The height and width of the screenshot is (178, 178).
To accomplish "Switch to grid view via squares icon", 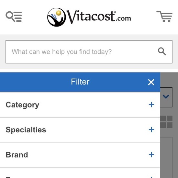I will [166, 122].
